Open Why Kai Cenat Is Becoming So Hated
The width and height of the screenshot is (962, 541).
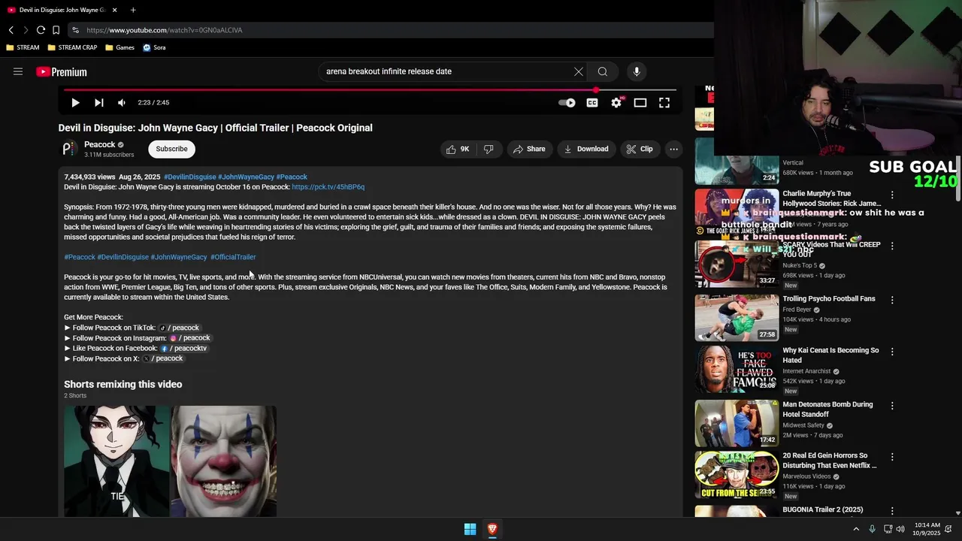[x=830, y=355]
